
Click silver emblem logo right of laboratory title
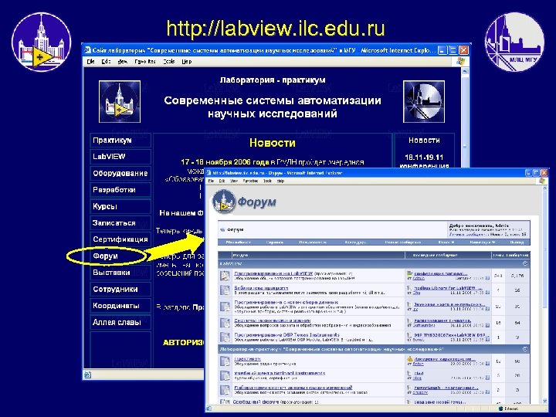pos(424,101)
